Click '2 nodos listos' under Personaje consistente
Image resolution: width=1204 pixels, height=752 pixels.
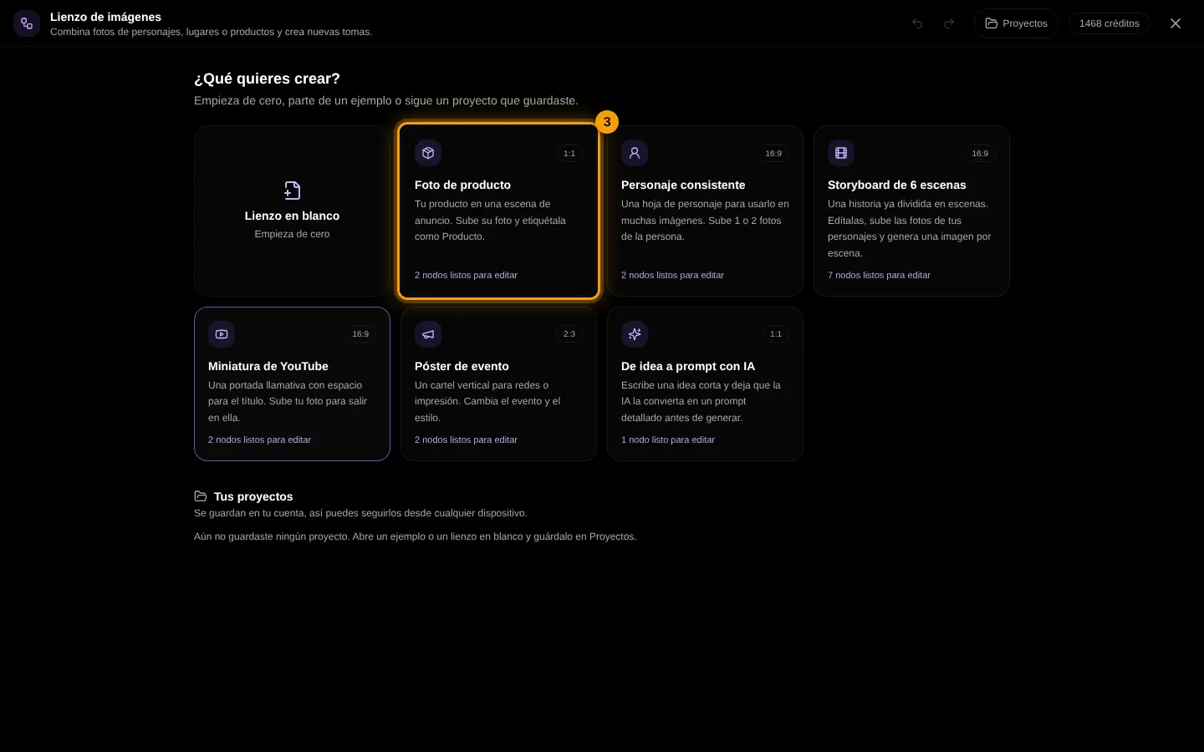point(672,275)
